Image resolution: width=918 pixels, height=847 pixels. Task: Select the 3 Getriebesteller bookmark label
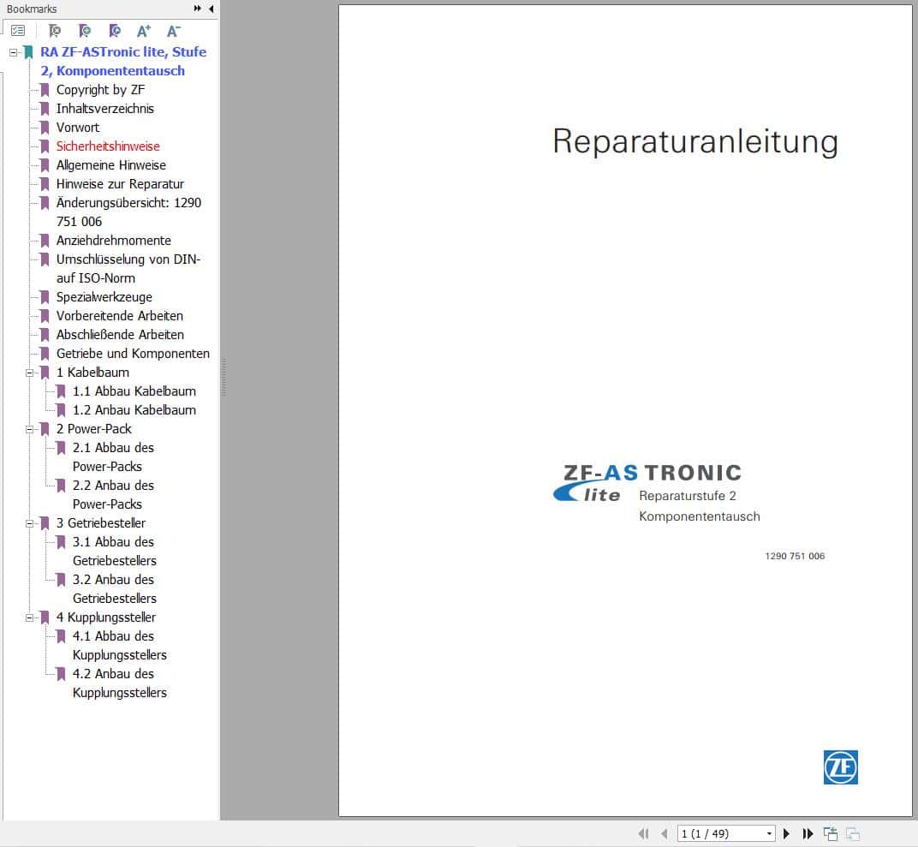101,522
